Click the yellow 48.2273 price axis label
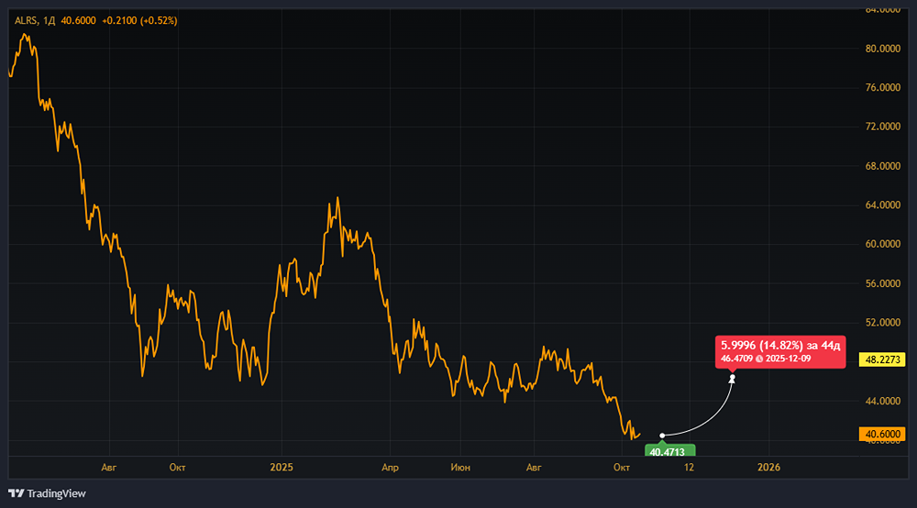Screen dimensions: 917x508 pyautogui.click(x=884, y=360)
